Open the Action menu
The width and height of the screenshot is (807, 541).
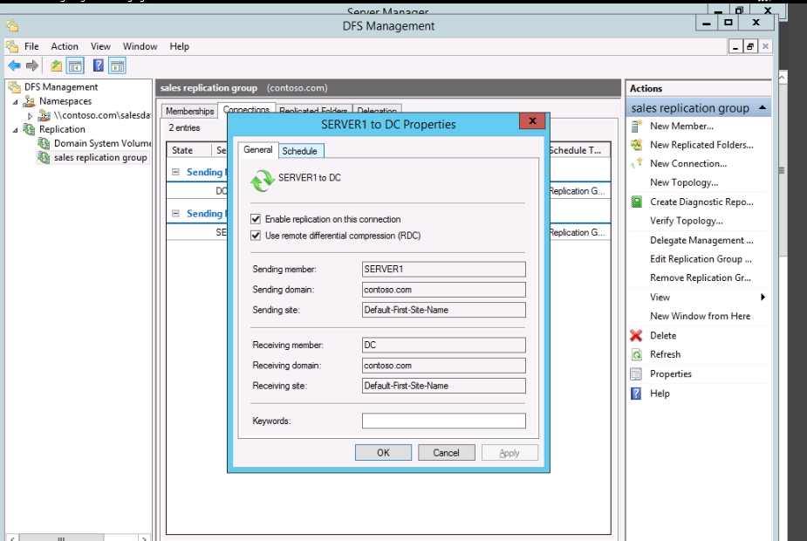click(x=65, y=46)
